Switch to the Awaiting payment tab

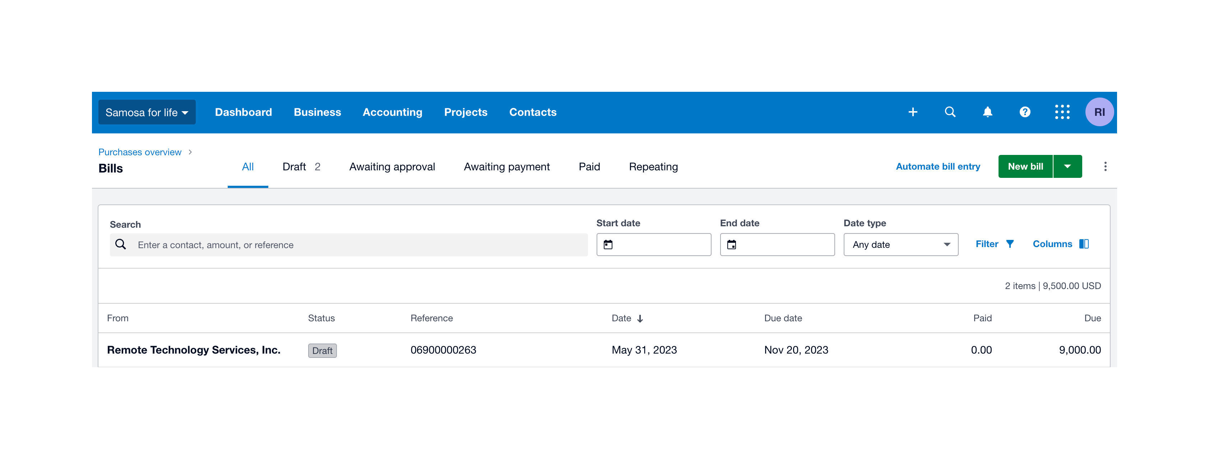[507, 167]
